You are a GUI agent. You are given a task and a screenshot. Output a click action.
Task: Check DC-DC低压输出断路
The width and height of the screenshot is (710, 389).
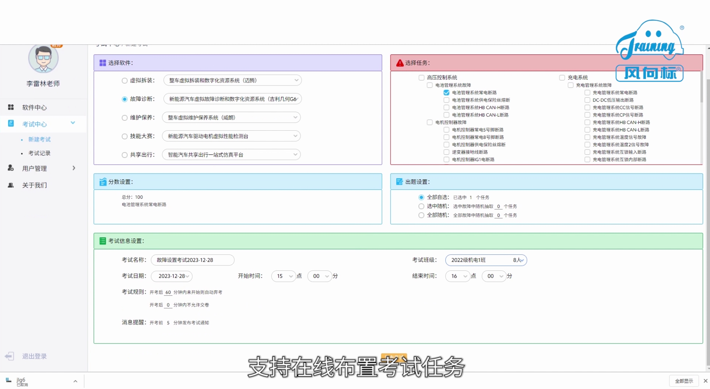tap(587, 100)
